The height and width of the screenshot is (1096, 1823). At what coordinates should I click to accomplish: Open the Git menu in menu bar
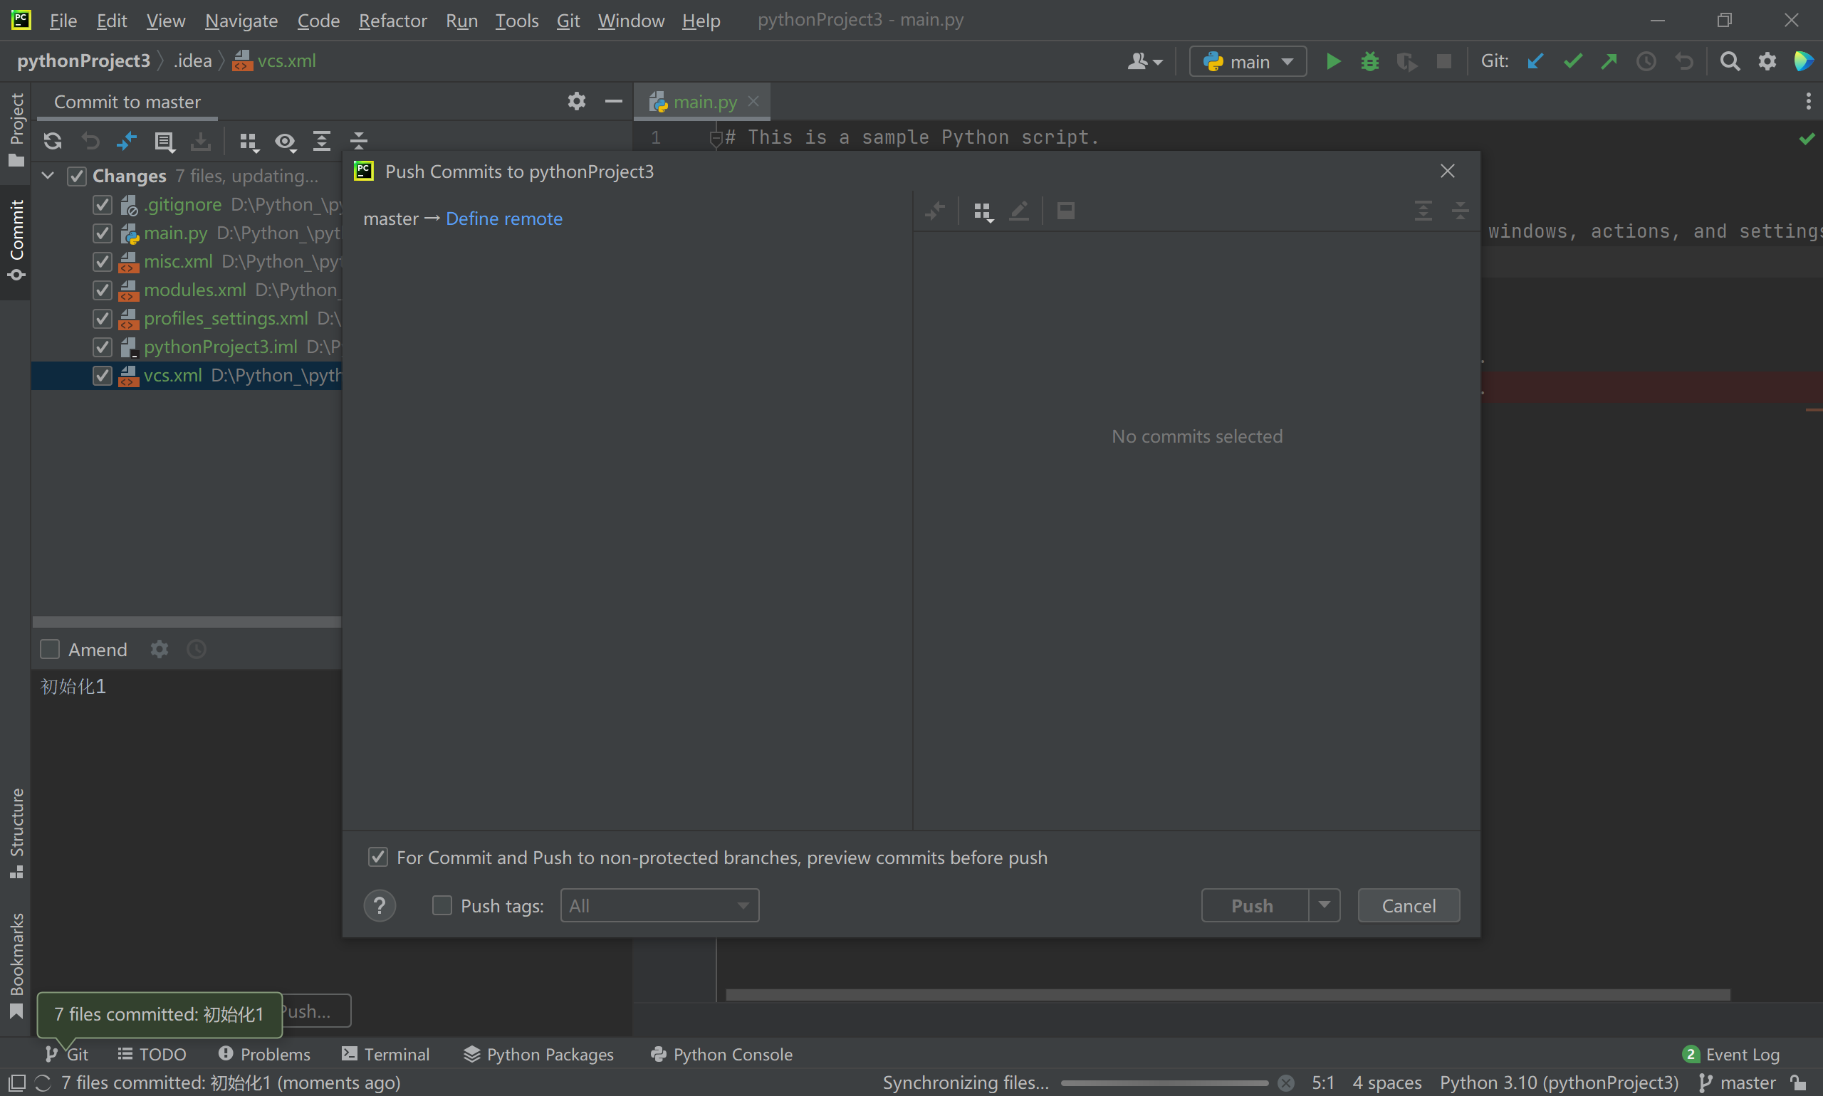tap(568, 21)
